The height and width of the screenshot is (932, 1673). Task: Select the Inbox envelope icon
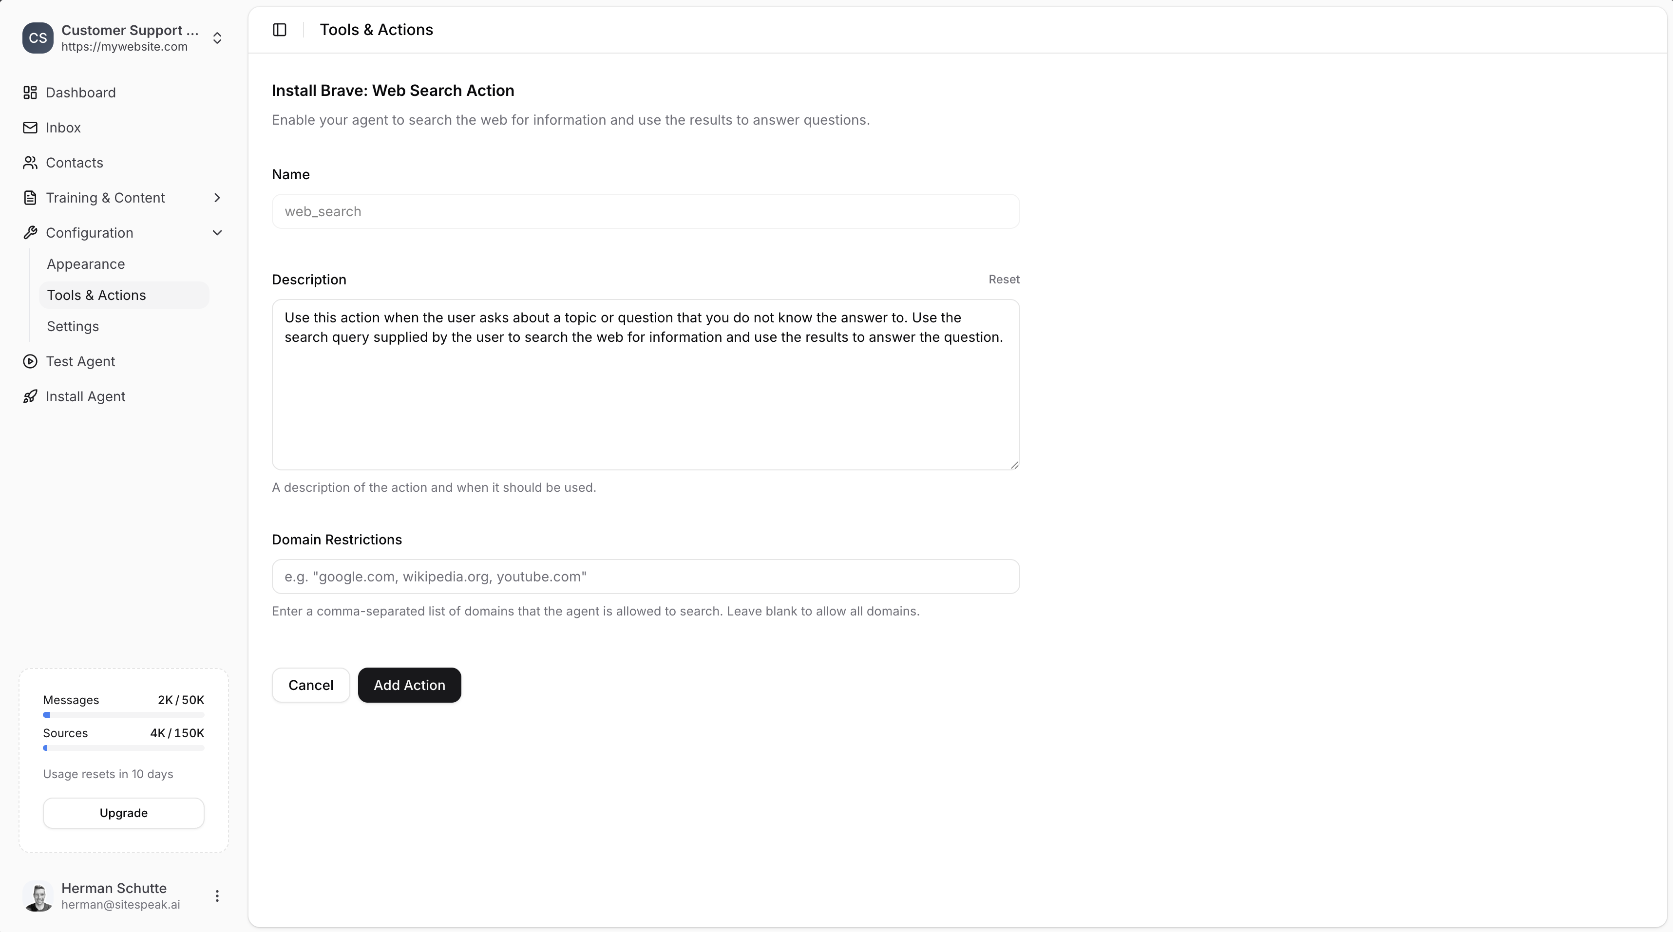(x=30, y=128)
